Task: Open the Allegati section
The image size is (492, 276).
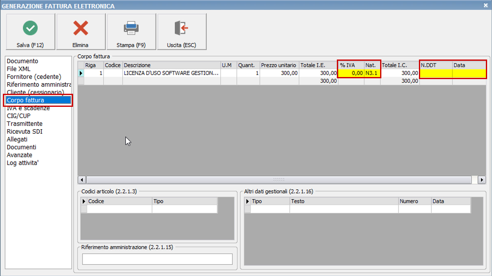Action: [17, 139]
